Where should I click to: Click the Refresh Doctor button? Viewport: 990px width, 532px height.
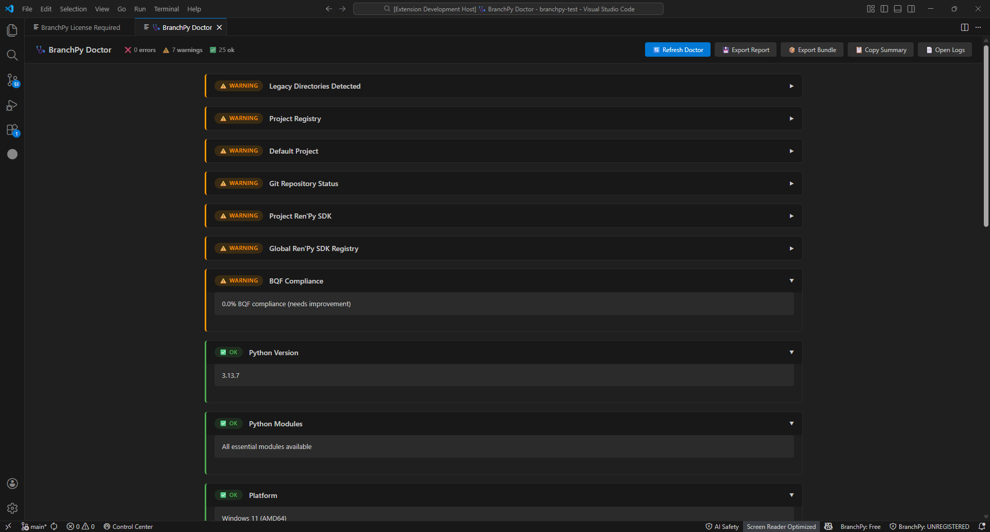pyautogui.click(x=678, y=50)
